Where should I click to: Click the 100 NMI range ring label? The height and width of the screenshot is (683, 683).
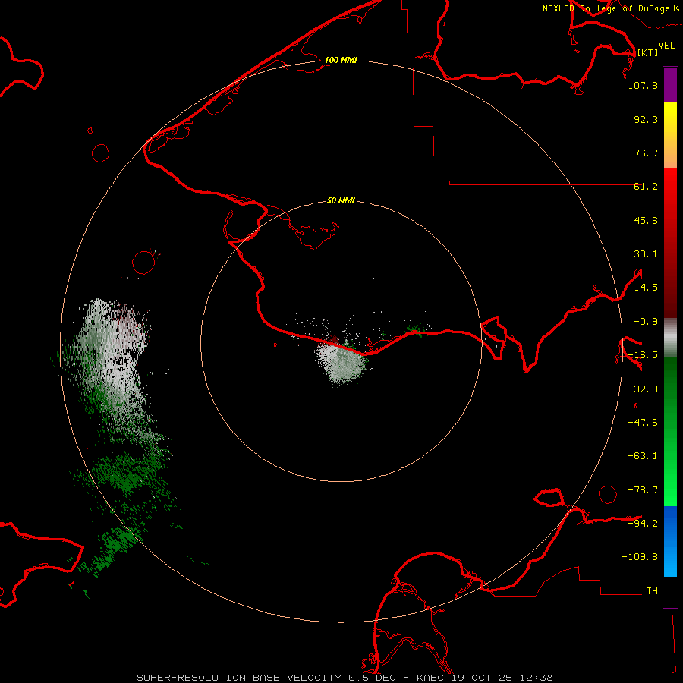[x=341, y=60]
